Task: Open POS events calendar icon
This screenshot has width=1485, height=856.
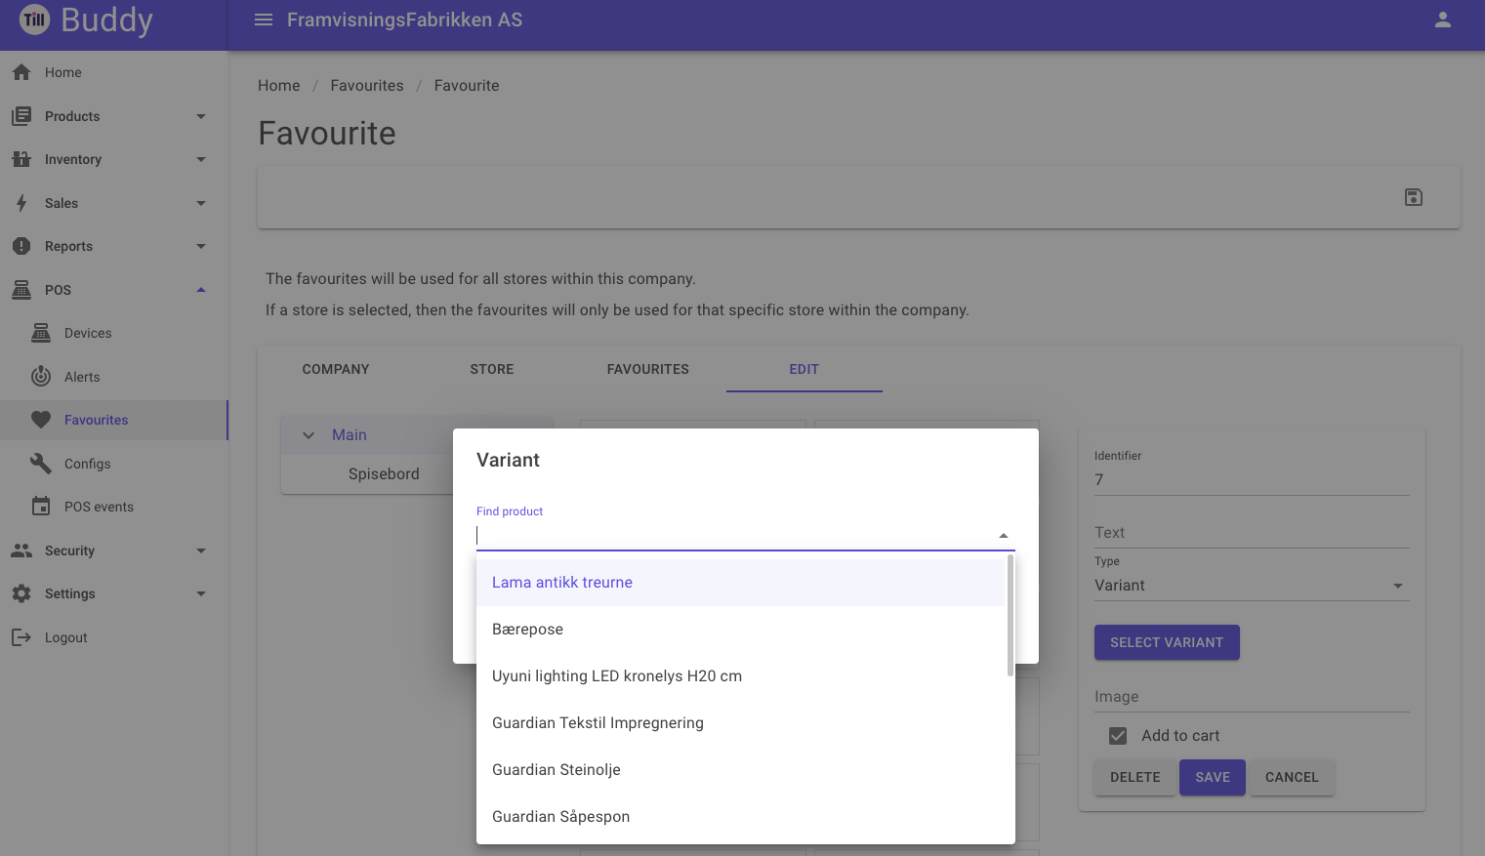Action: (40, 507)
